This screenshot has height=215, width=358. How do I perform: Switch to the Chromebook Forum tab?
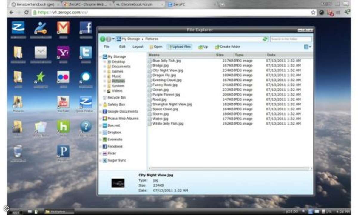(139, 4)
